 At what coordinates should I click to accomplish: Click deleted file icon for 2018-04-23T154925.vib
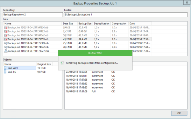pyautogui.click(x=6, y=31)
